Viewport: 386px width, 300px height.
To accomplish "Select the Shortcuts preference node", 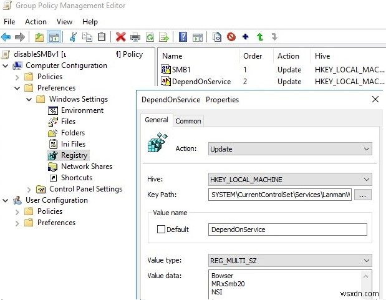I will [71, 178].
